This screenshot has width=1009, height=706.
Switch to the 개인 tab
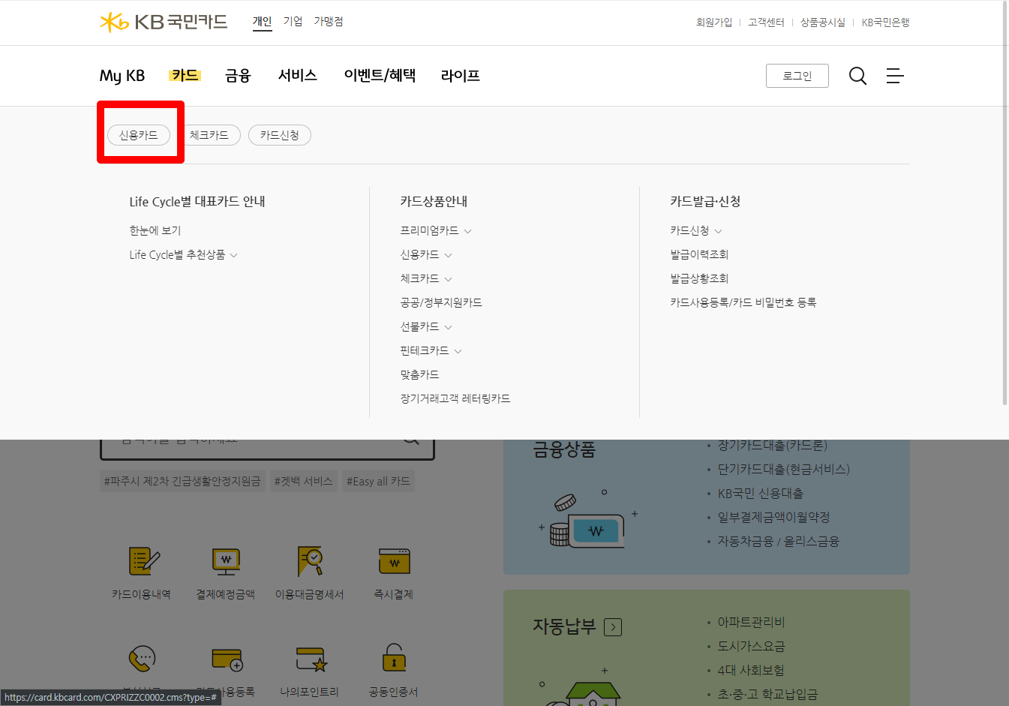262,21
